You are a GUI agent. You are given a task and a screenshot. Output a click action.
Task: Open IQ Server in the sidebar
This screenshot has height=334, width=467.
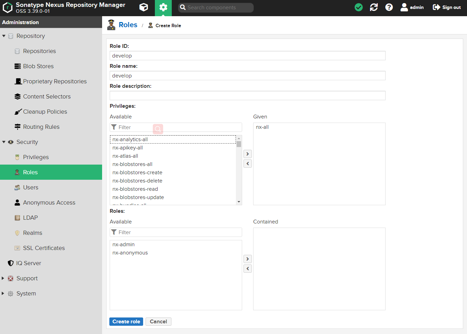51,263
